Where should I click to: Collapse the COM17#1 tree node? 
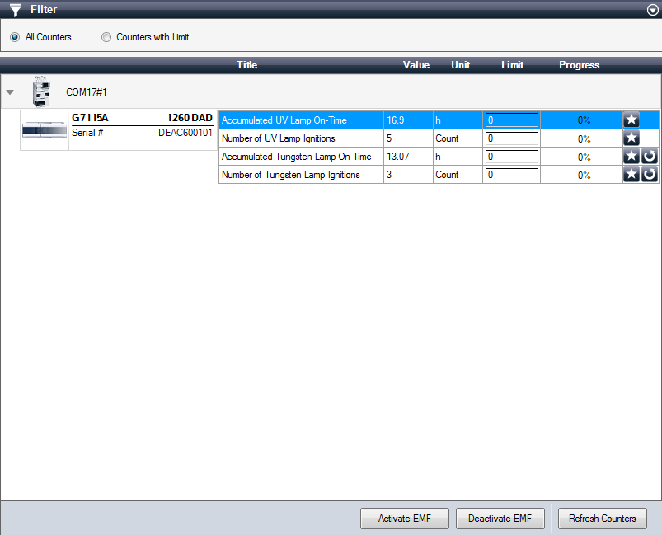point(10,92)
